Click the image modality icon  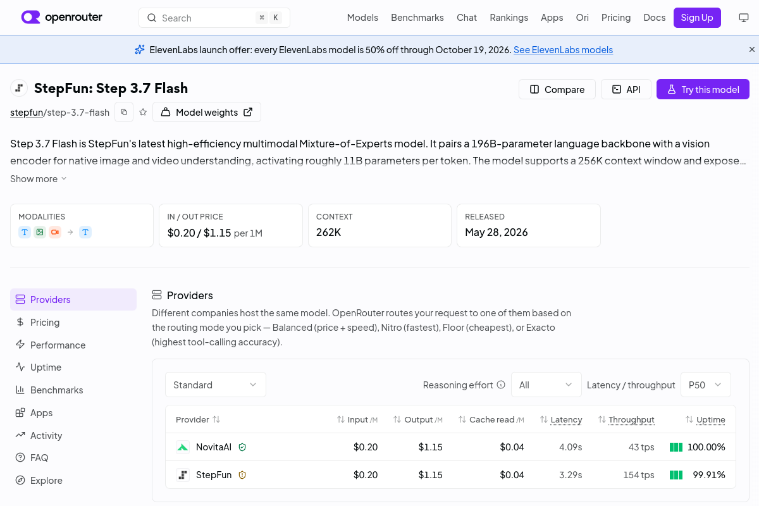pos(40,232)
